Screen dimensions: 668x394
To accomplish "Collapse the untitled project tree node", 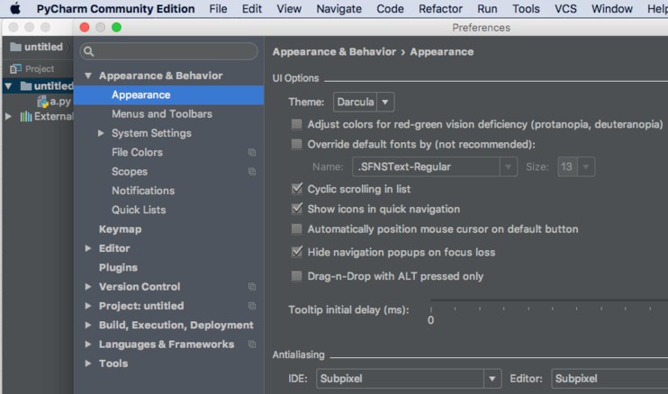I will pyautogui.click(x=8, y=86).
